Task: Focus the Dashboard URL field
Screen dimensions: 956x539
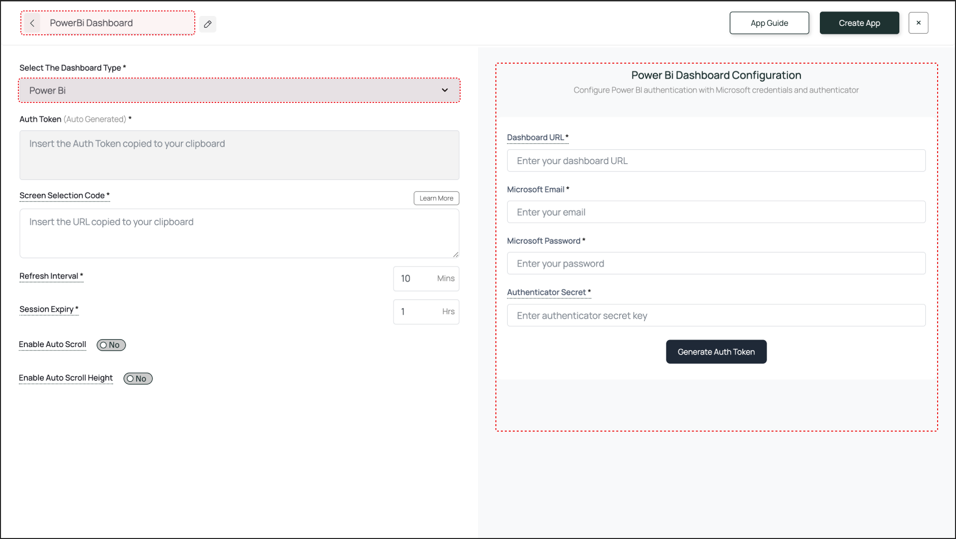Action: click(x=716, y=161)
